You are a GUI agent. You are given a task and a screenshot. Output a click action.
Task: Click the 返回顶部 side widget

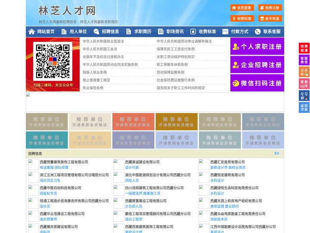304,107
